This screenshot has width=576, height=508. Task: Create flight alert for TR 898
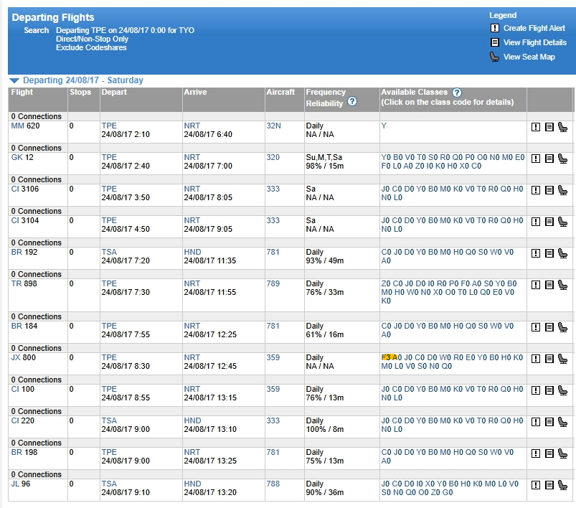click(x=536, y=285)
